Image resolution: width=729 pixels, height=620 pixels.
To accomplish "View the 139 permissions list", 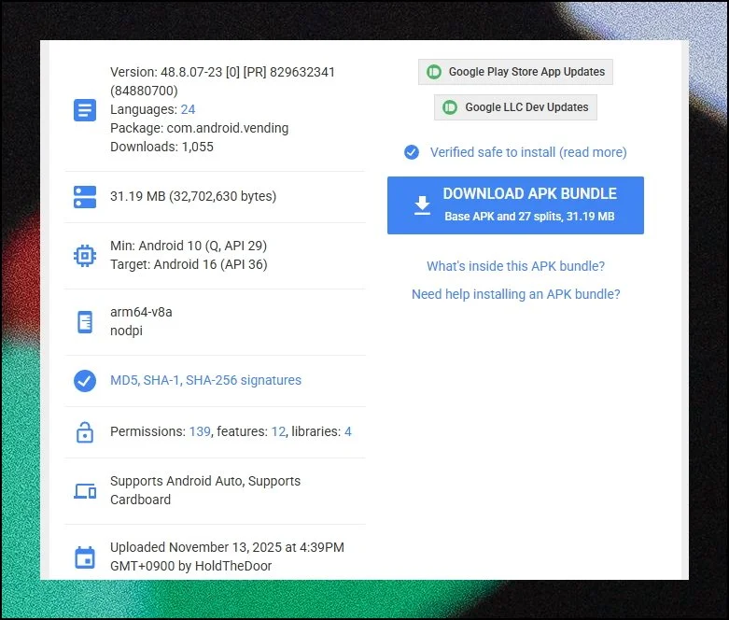I will click(x=200, y=431).
